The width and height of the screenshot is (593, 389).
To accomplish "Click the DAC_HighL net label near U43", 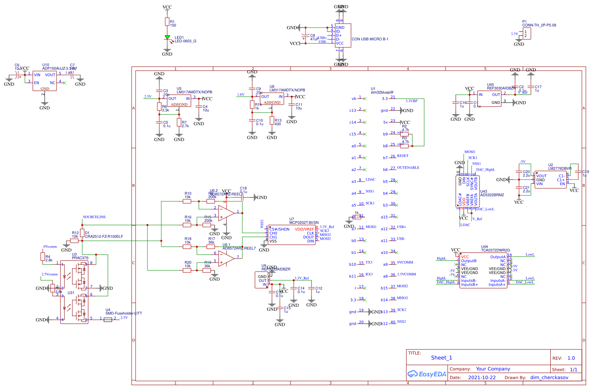I will click(x=486, y=170).
